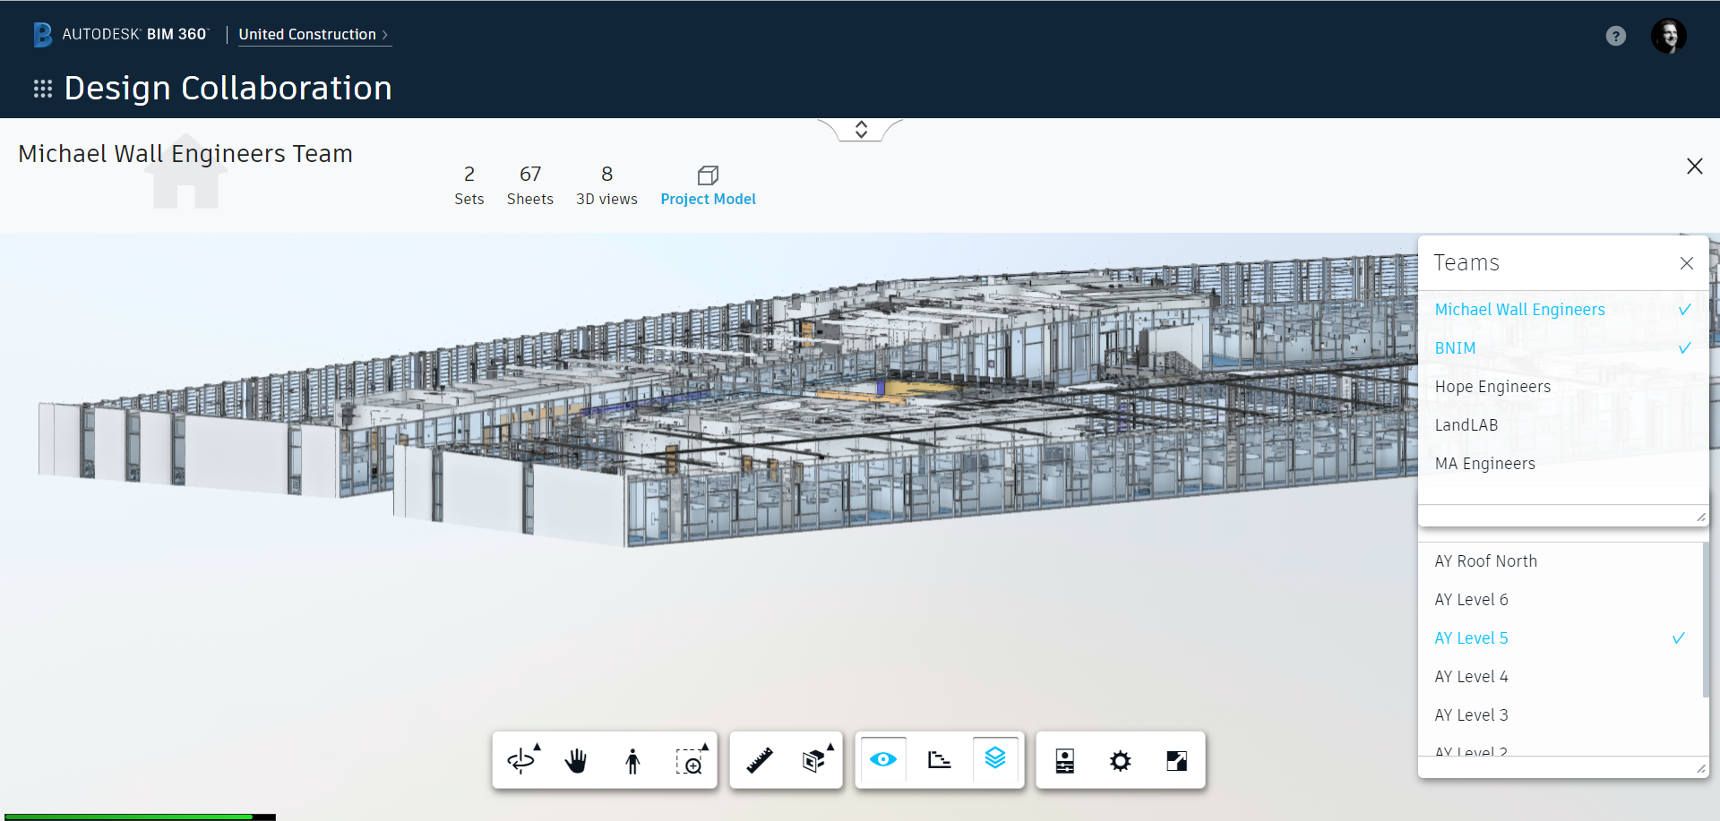Screen dimensions: 1720x821
Task: Select AY Level 6
Action: 1560,600
